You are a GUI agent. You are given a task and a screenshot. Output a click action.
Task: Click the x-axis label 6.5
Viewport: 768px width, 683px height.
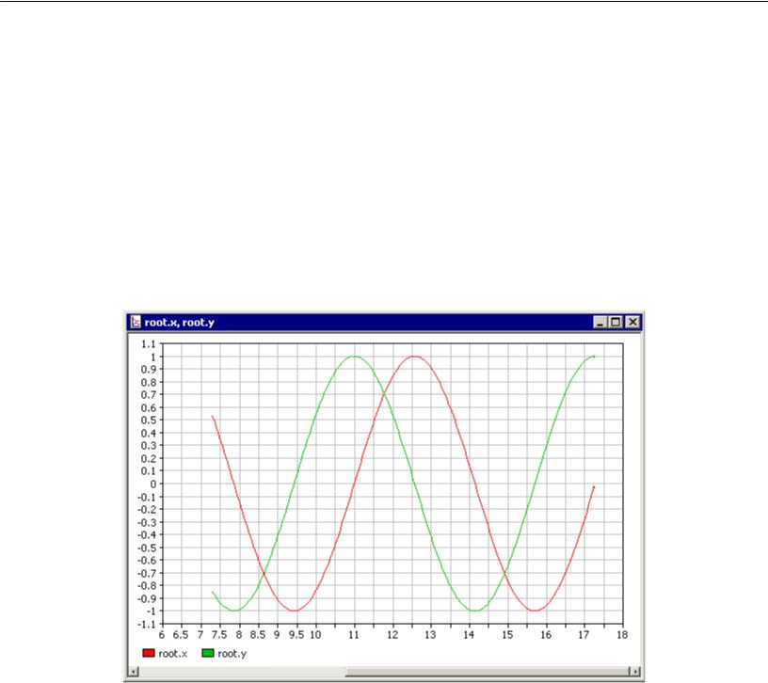[x=181, y=634]
